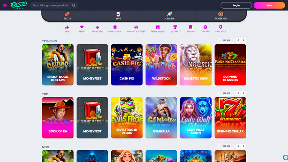The image size is (288, 162).
Task: Select the Crypto coin category
Action: pyautogui.click(x=205, y=29)
